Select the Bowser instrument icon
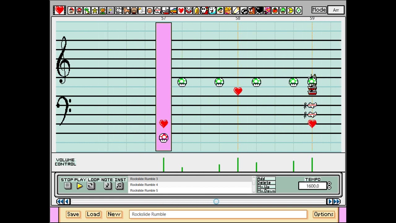The image size is (396, 223). point(267,11)
